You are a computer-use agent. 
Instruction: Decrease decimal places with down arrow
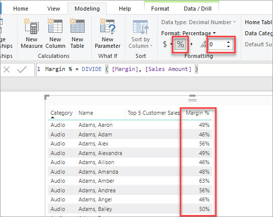click(229, 47)
